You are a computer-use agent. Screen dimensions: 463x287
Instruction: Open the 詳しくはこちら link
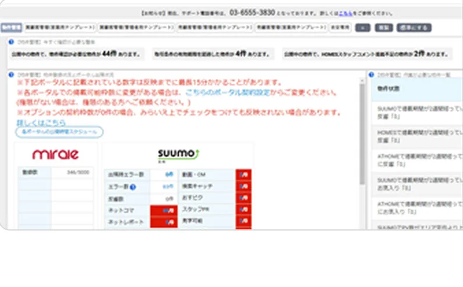[41, 122]
